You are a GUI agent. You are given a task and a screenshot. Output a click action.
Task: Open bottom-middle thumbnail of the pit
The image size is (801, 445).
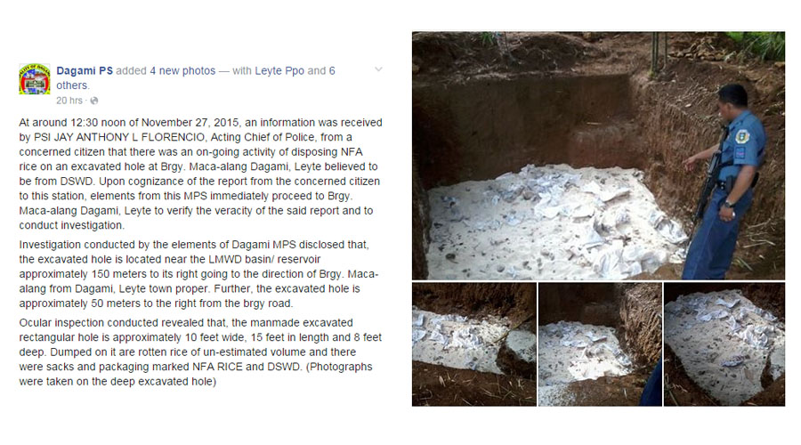click(600, 344)
